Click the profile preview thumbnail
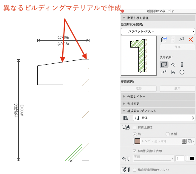This screenshot has height=174, width=196. (139, 56)
